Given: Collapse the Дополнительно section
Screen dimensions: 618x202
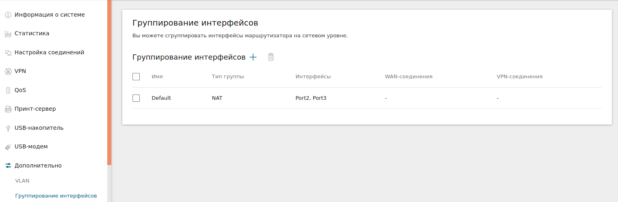Looking at the screenshot, I should 38,165.
